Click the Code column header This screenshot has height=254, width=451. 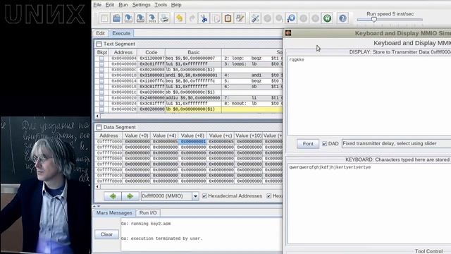tap(152, 52)
